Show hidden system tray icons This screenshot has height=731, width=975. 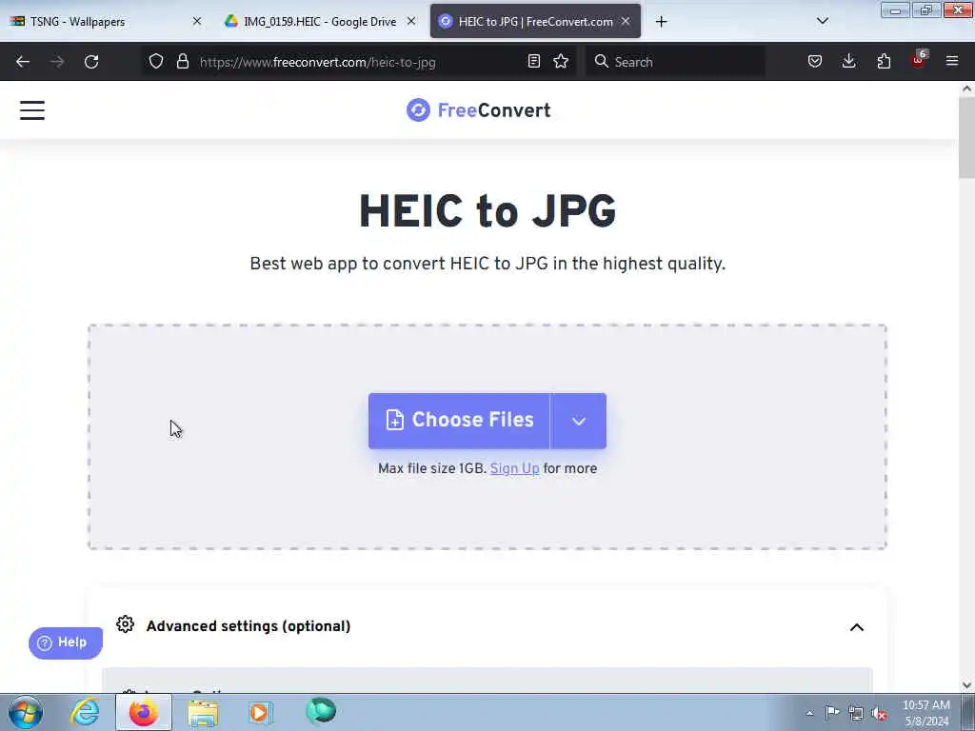[x=809, y=713]
